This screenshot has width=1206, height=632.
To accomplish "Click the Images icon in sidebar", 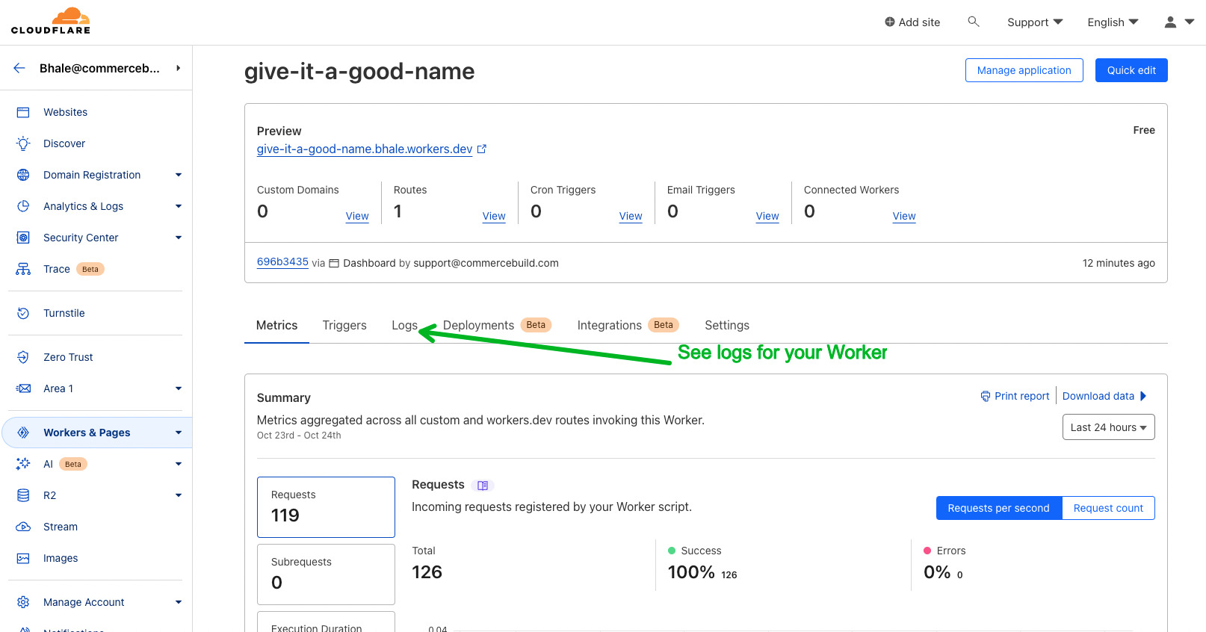I will point(23,558).
